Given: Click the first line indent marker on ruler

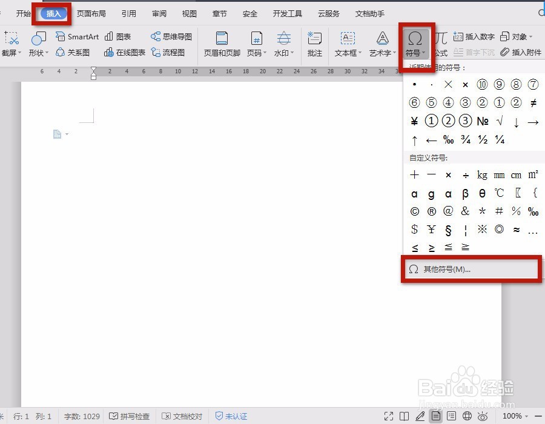Looking at the screenshot, I should [93, 70].
